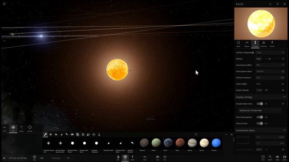Screen dimensions: 289x162
Task: Select the Still add mode icon
Action: tap(5, 128)
